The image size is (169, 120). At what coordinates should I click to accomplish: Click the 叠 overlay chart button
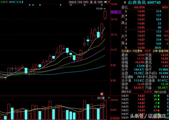[91, 2]
